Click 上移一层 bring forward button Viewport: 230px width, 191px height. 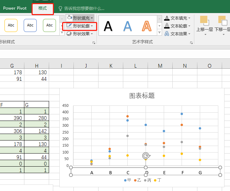(x=205, y=25)
